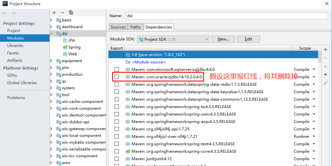Click the module Name input field
332x166 pixels.
coord(226,16)
